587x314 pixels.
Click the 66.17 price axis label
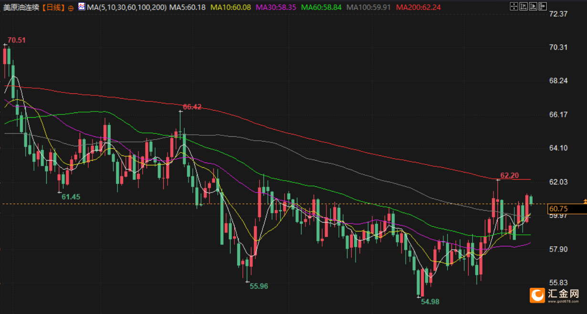pyautogui.click(x=558, y=114)
